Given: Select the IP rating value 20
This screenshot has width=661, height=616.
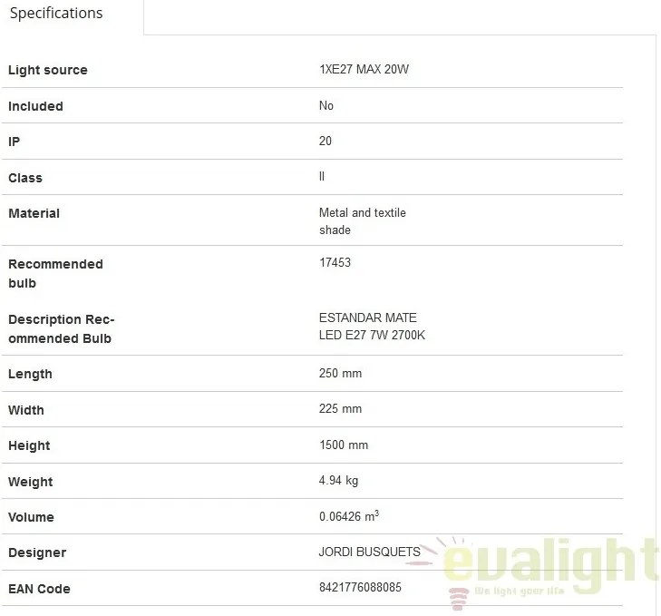Looking at the screenshot, I should [x=325, y=141].
